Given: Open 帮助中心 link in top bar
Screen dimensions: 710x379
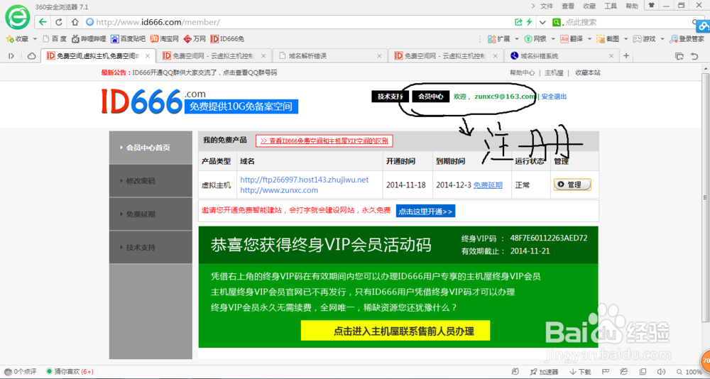Looking at the screenshot, I should pos(522,72).
